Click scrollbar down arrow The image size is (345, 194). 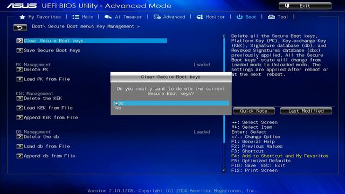coord(224,170)
